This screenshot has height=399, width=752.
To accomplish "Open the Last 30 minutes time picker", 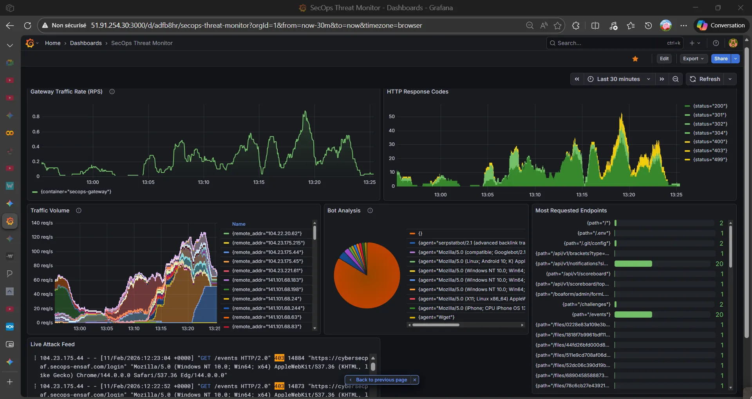I will pyautogui.click(x=619, y=79).
